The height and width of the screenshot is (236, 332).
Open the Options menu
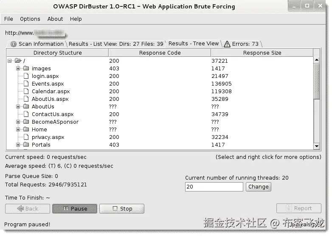pos(30,19)
